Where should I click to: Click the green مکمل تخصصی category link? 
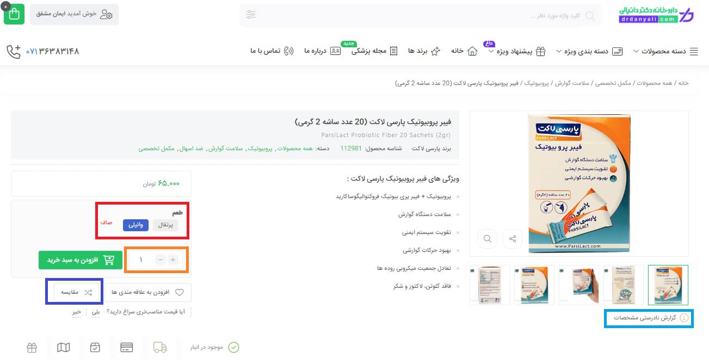tap(156, 148)
